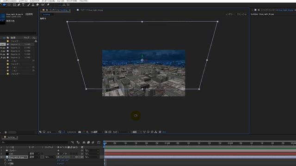Click the fast previews icon
Image resolution: width=296 pixels, height=166 pixels.
click(x=148, y=132)
